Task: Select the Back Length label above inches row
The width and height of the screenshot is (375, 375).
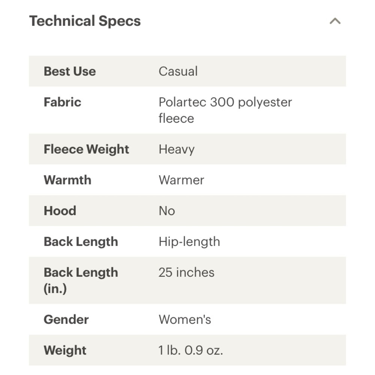Action: (x=81, y=241)
